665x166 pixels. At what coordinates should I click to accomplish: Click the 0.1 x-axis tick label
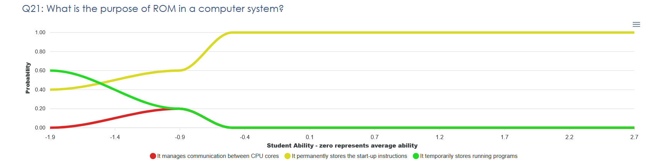(309, 137)
